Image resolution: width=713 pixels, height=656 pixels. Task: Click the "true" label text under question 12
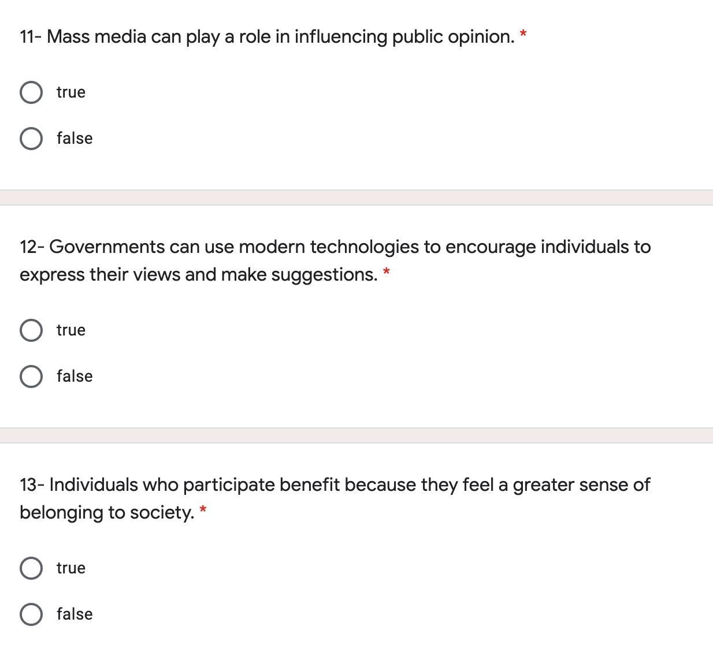[x=71, y=330]
